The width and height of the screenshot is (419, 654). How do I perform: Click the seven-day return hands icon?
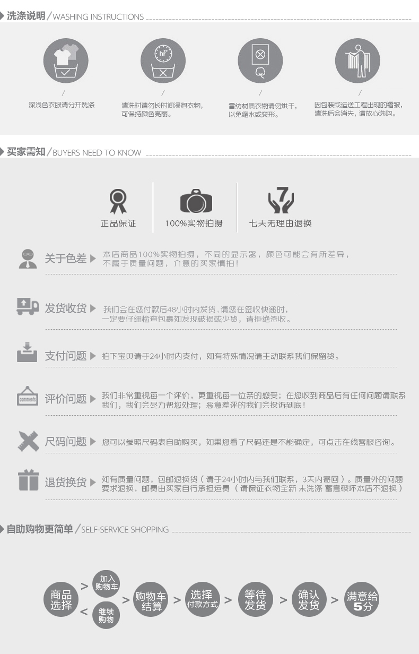click(281, 200)
